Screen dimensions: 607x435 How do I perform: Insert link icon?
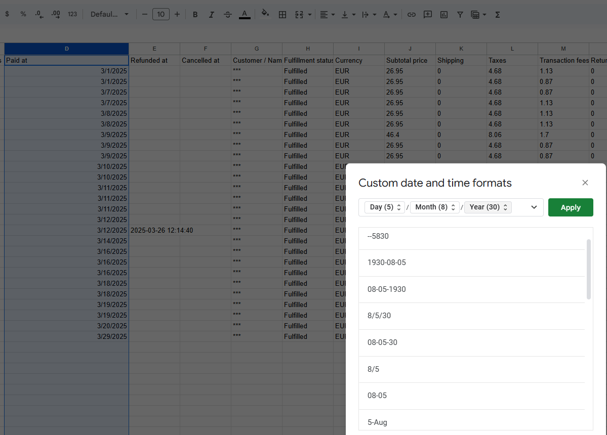412,14
